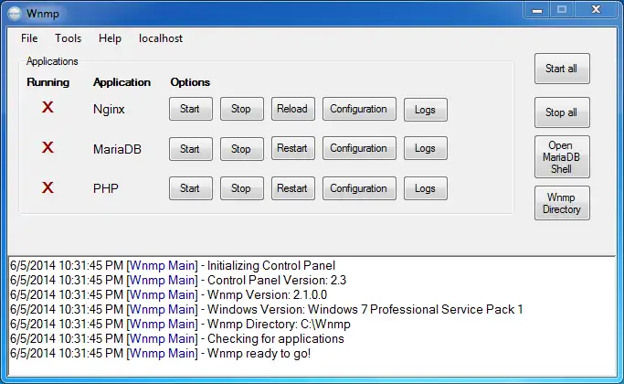Click the Nginx application label
The height and width of the screenshot is (384, 624).
click(x=109, y=109)
